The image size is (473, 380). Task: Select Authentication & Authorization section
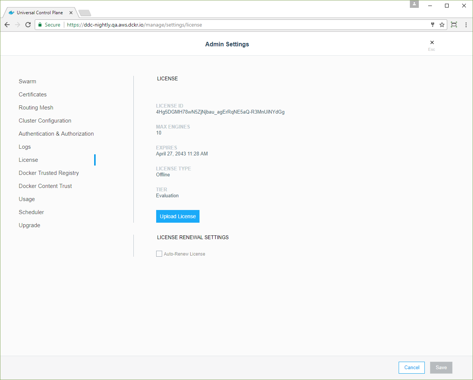tap(56, 134)
